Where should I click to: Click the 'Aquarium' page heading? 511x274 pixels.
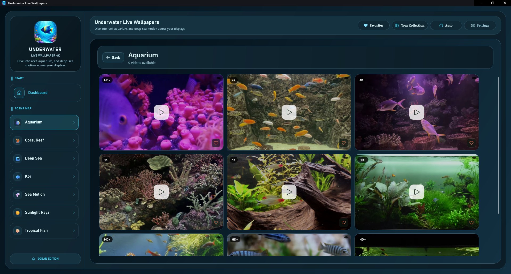(x=143, y=55)
